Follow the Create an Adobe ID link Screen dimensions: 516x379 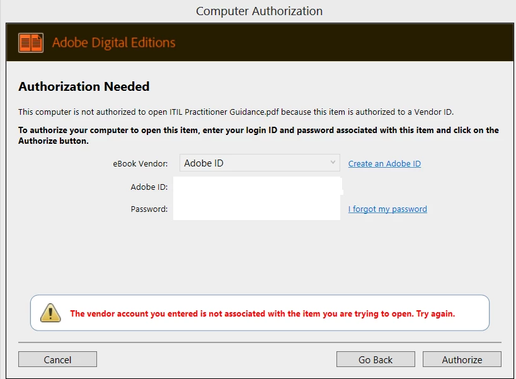pyautogui.click(x=384, y=164)
